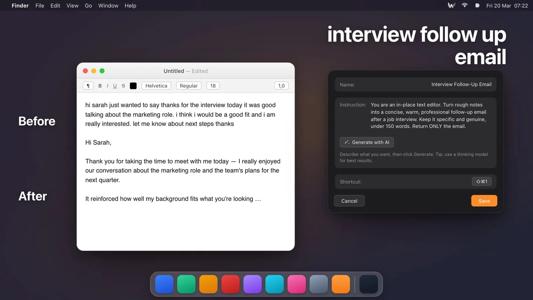The width and height of the screenshot is (533, 300).
Task: Open the Edit menu
Action: click(x=55, y=6)
